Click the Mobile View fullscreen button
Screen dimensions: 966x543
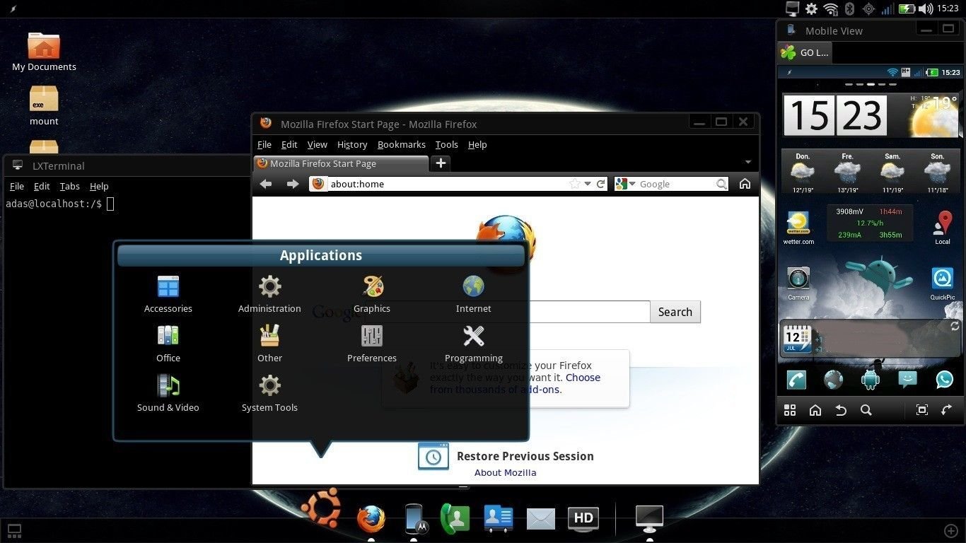pos(922,410)
